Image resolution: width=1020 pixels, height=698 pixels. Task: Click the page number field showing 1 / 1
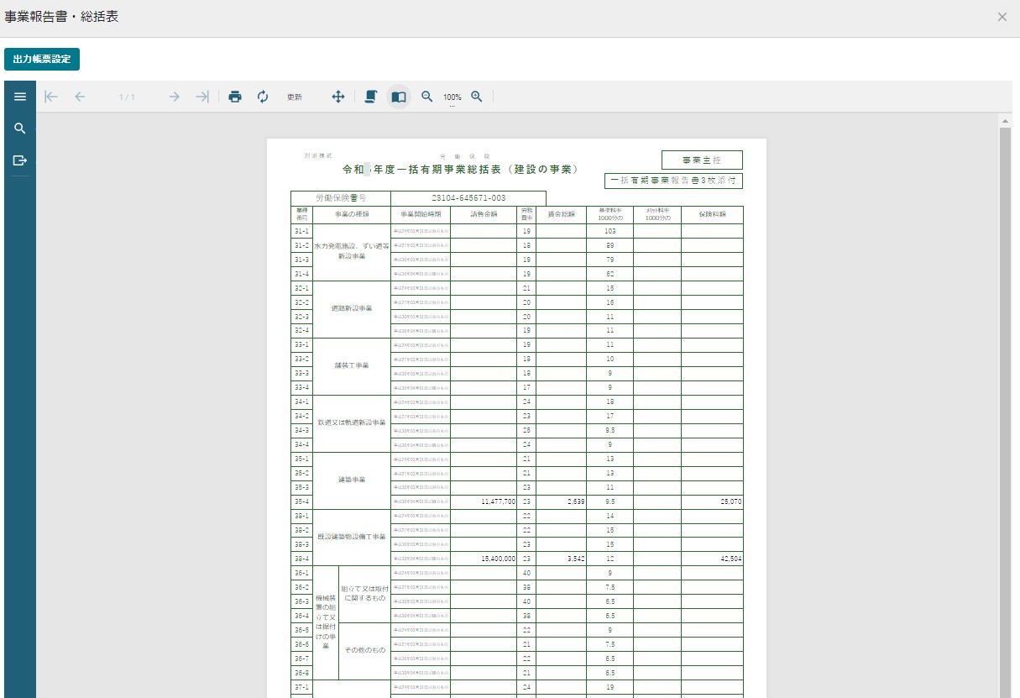(x=127, y=97)
